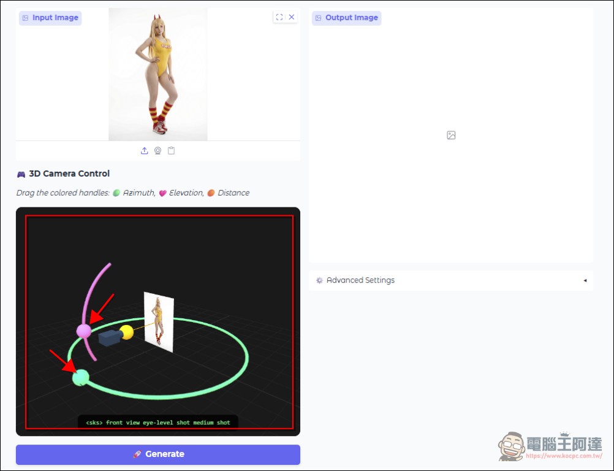Click the Advanced Settings gear icon
The image size is (614, 471).
[x=319, y=280]
